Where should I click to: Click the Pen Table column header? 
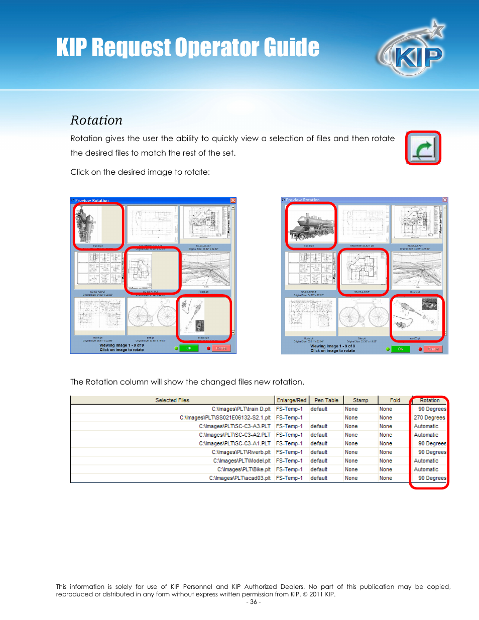(x=326, y=400)
